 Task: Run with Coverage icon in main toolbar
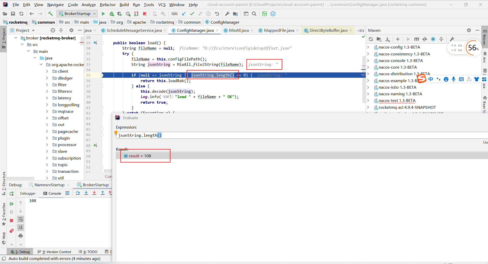coord(120,14)
